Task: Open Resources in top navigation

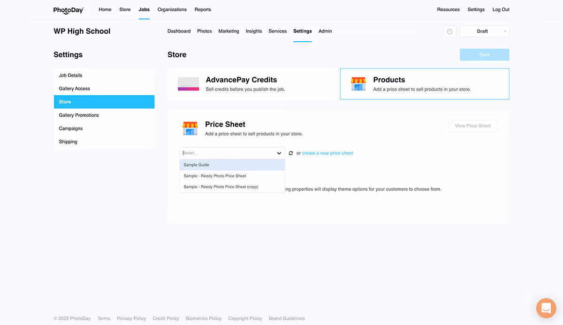Action: pos(449,9)
